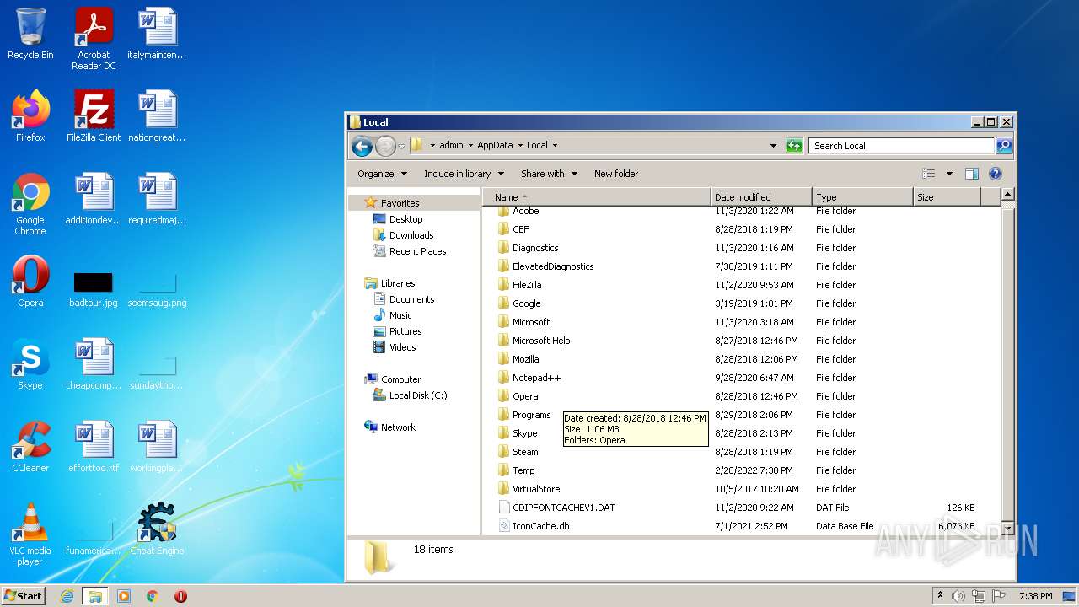Select the italymainten Word document icon
The width and height of the screenshot is (1079, 607).
[x=157, y=35]
